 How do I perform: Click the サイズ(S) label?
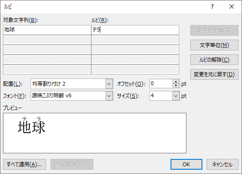coord(128,96)
